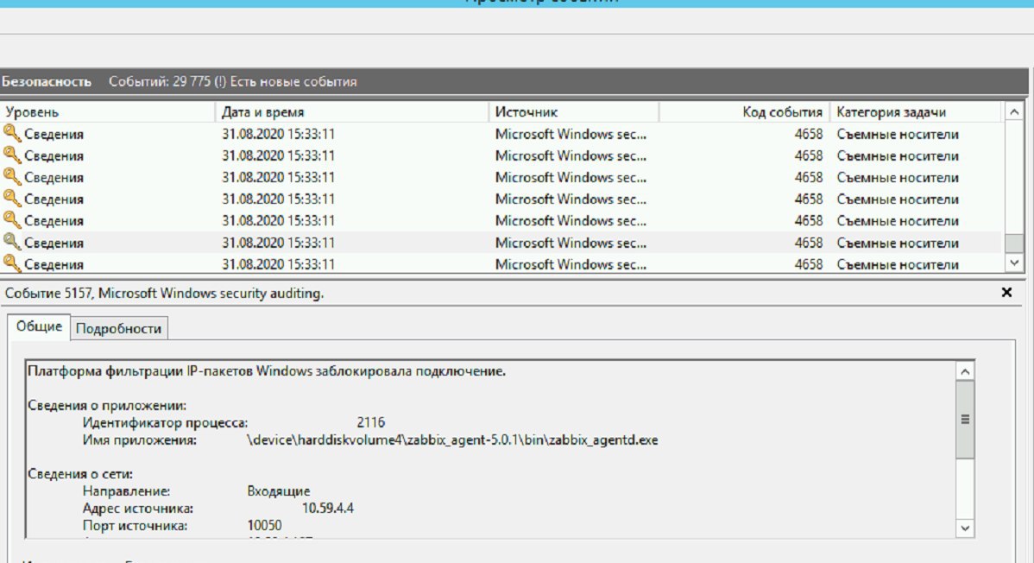Select the highlighted row's Сведения level cell

[x=54, y=243]
